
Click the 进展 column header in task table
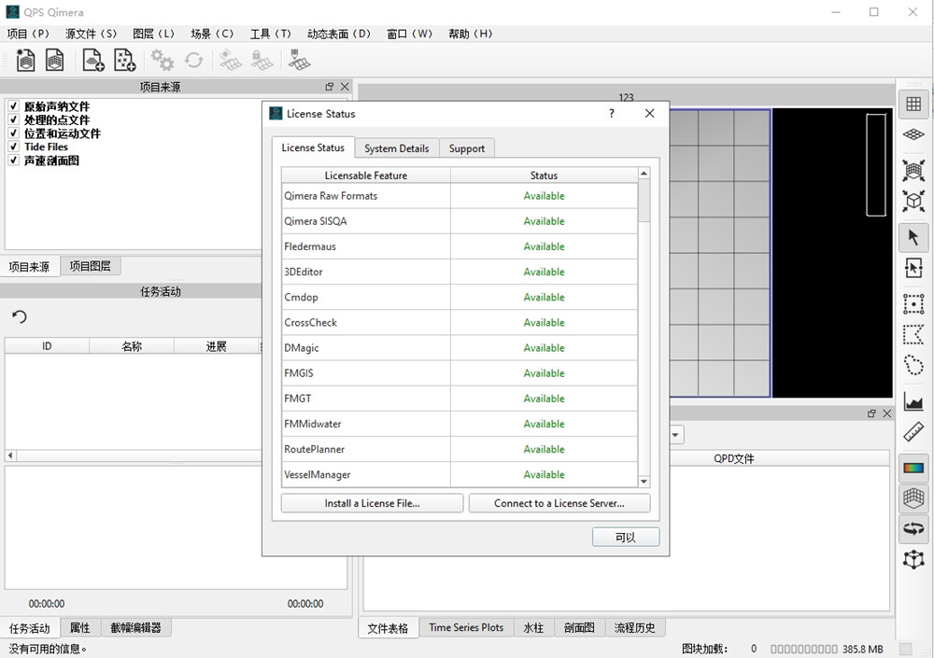[217, 346]
